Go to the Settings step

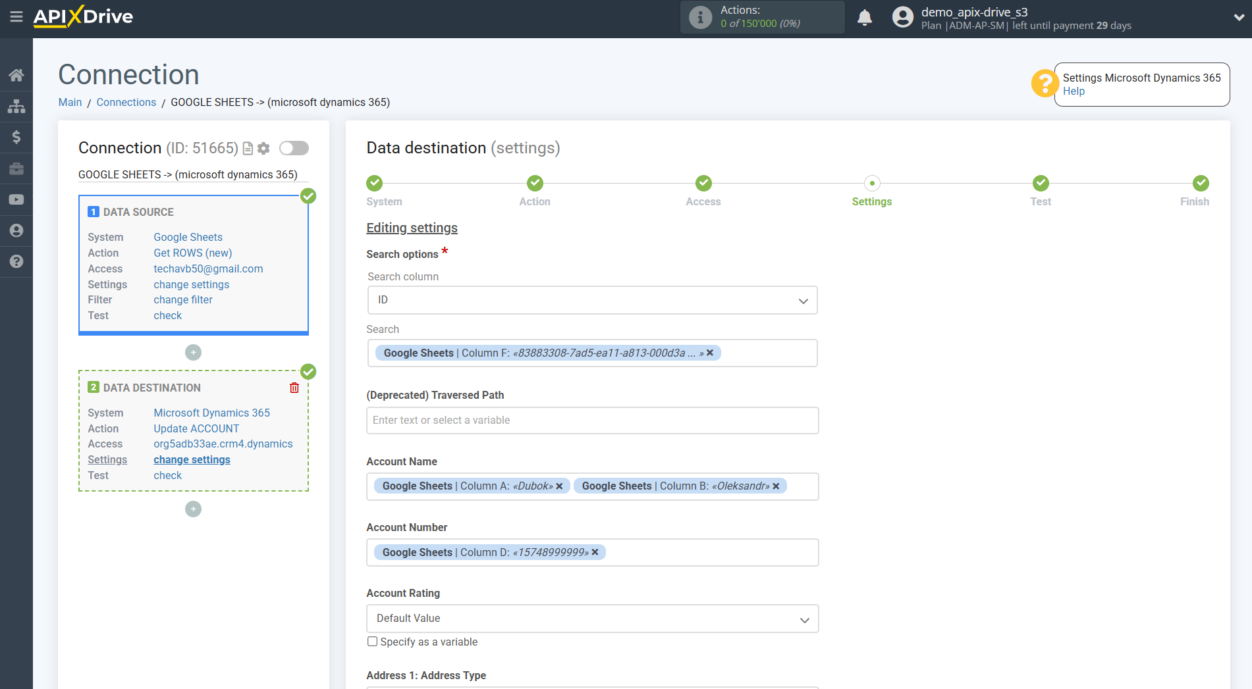872,183
